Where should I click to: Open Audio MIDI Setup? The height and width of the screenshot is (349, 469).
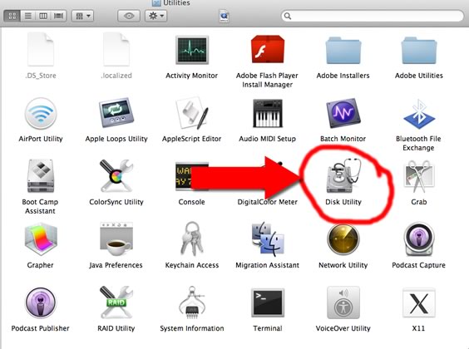click(x=267, y=114)
